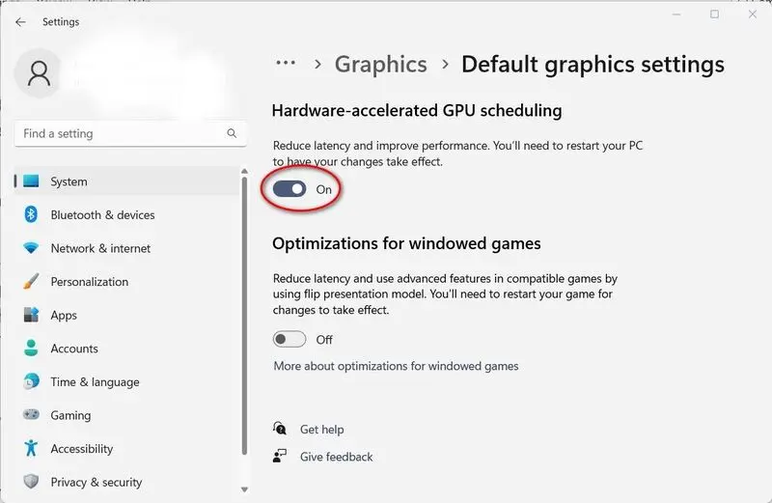Open More about optimizations for windowed games
Screen dimensions: 772x503
pos(396,366)
